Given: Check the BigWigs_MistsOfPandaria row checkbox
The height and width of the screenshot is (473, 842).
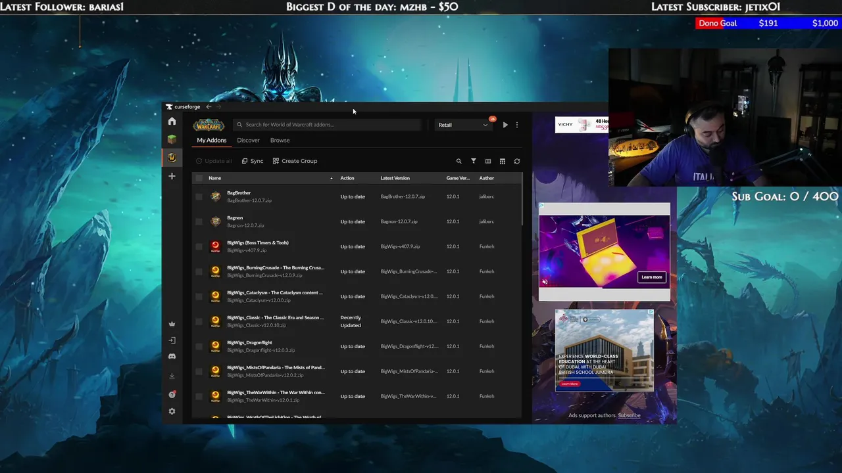Looking at the screenshot, I should click(x=199, y=371).
